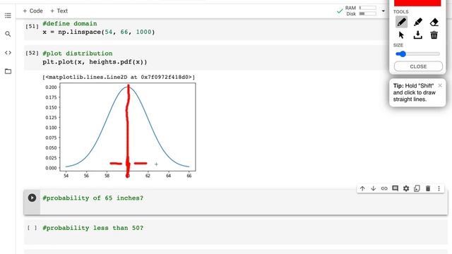Open the Files folder panel
The height and width of the screenshot is (254, 452).
point(8,71)
